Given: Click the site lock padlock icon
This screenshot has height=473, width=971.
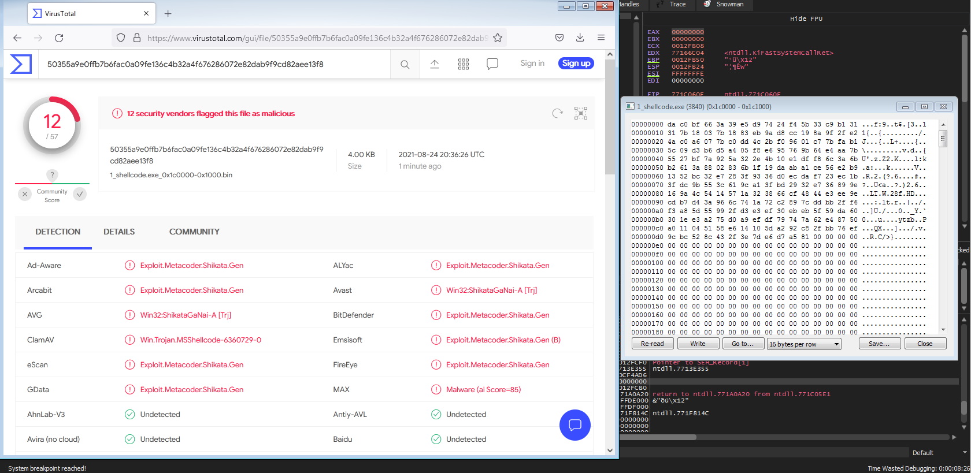Looking at the screenshot, I should point(137,38).
